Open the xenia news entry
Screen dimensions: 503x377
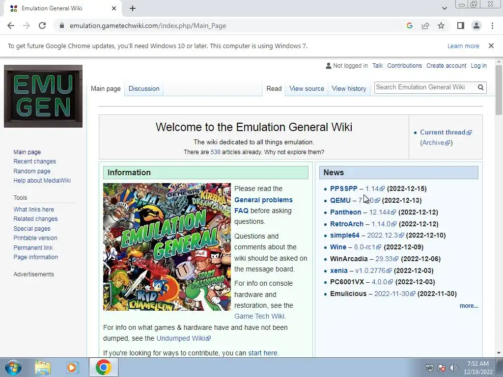[x=339, y=270]
